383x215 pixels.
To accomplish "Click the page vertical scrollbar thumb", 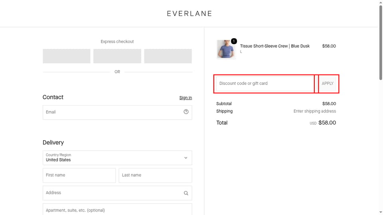I will click(381, 43).
